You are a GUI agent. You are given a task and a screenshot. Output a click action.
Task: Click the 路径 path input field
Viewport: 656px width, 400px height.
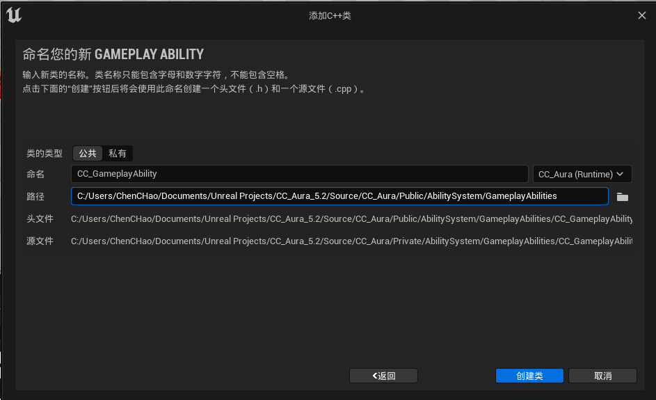[x=339, y=196]
